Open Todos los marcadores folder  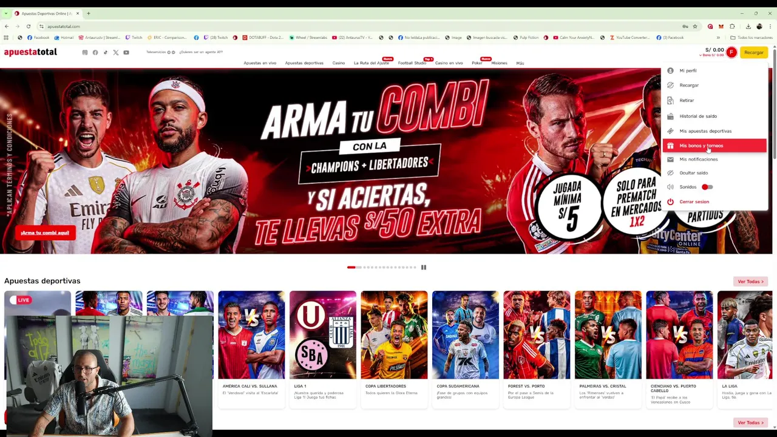[752, 38]
